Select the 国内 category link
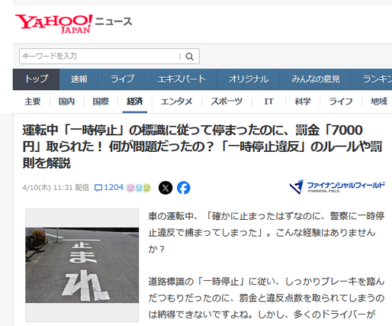This screenshot has width=392, height=326. 66,102
